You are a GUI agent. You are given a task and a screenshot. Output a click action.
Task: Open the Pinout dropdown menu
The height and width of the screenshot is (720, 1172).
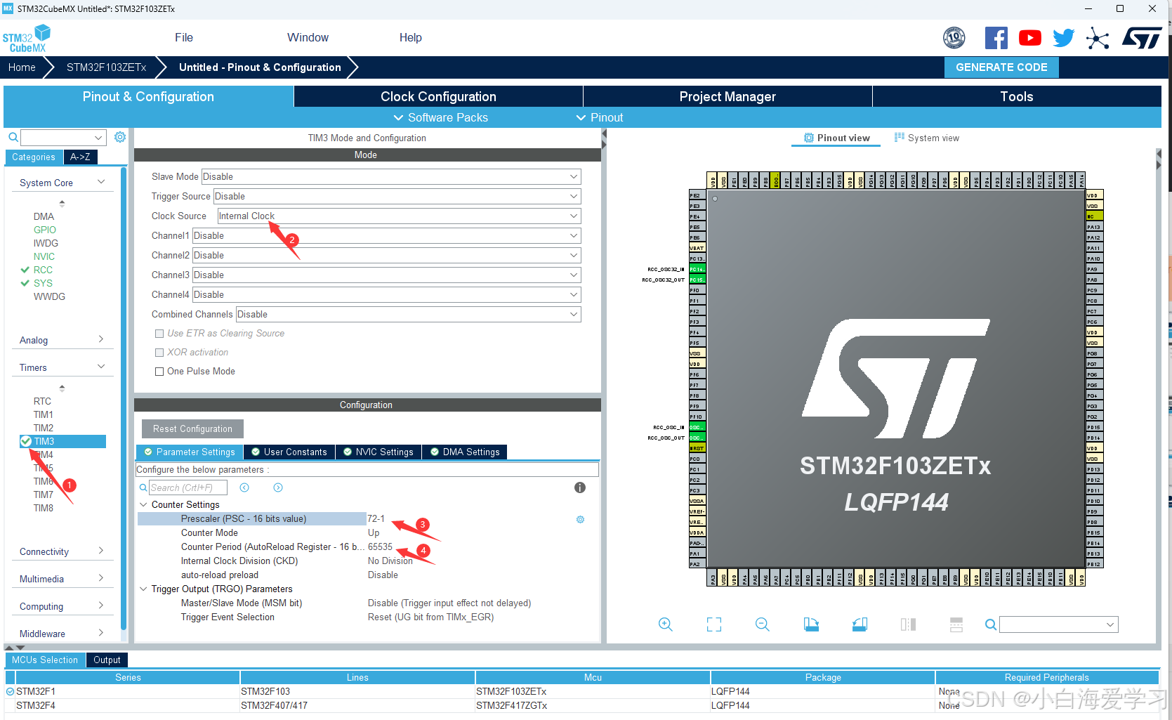pos(600,117)
